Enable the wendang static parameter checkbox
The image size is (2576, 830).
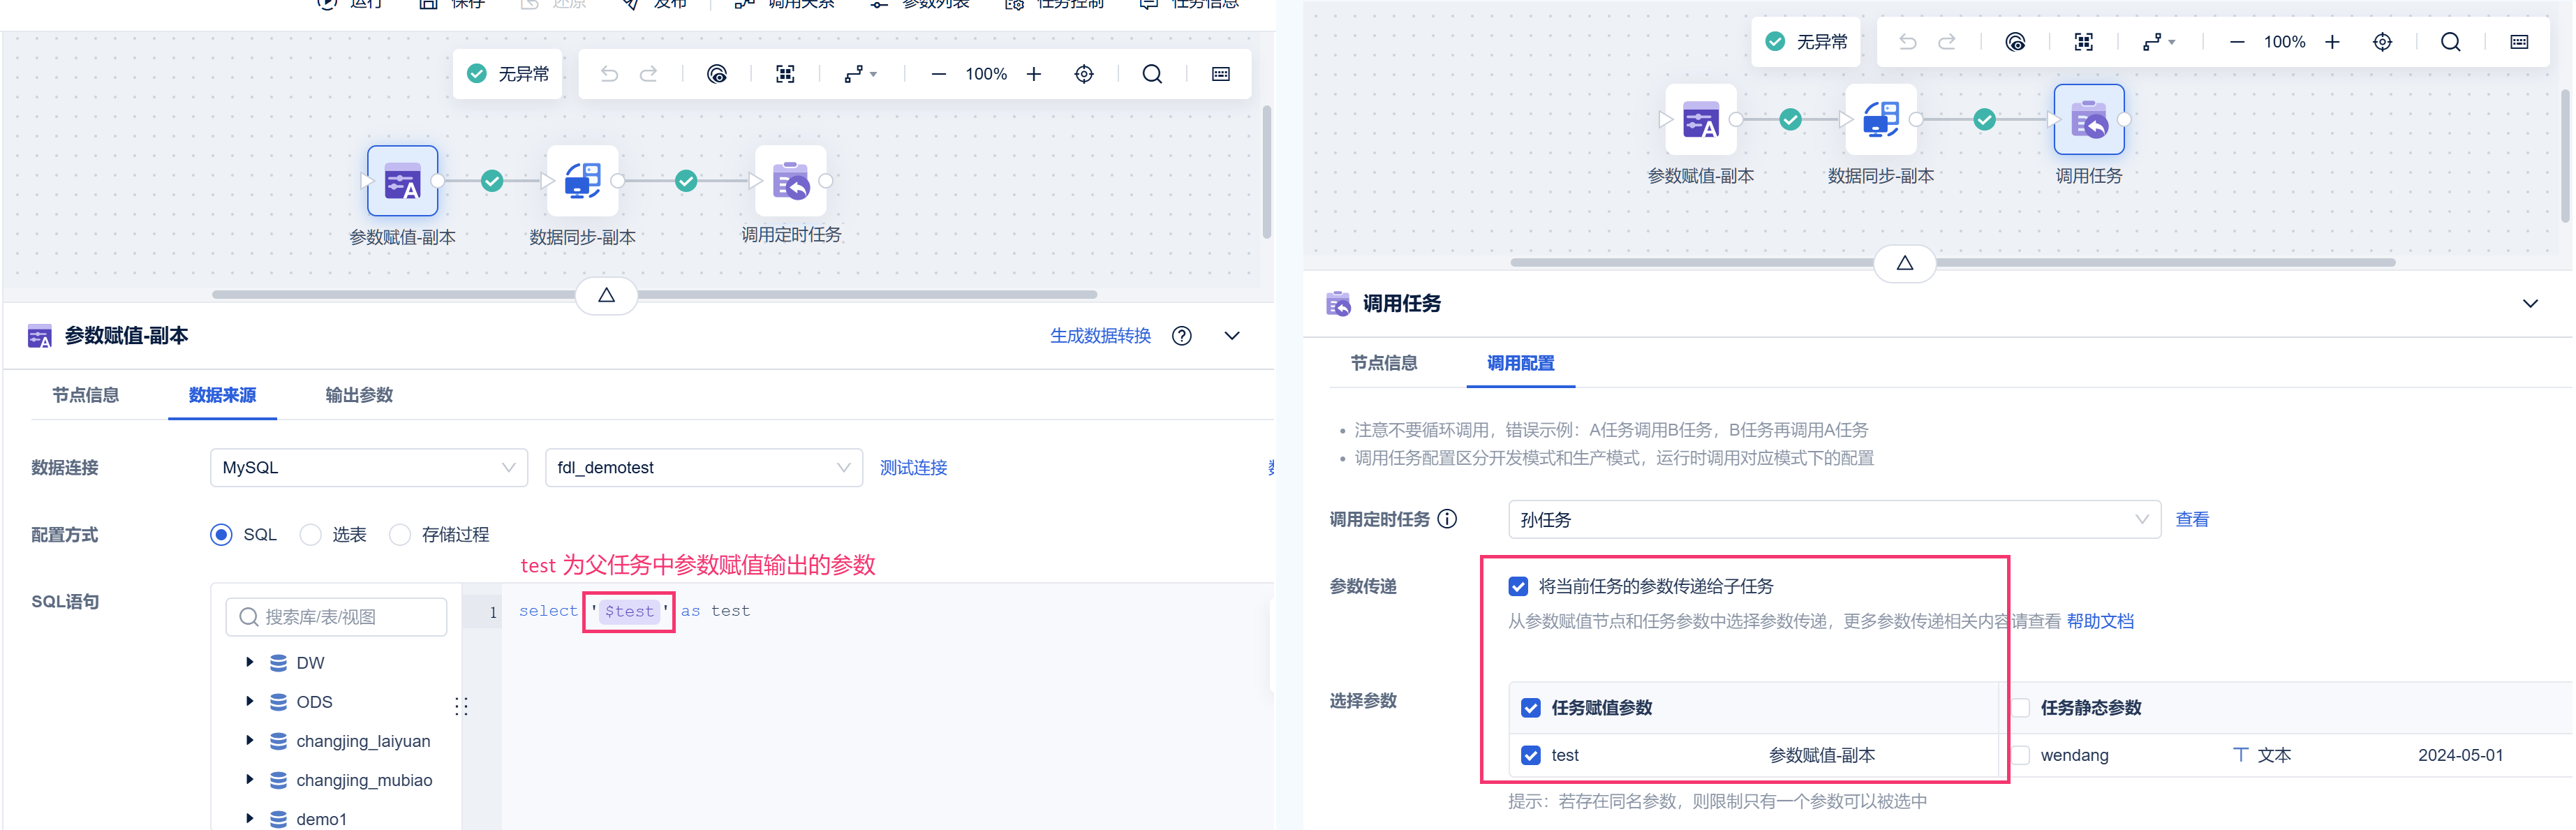click(x=2020, y=755)
